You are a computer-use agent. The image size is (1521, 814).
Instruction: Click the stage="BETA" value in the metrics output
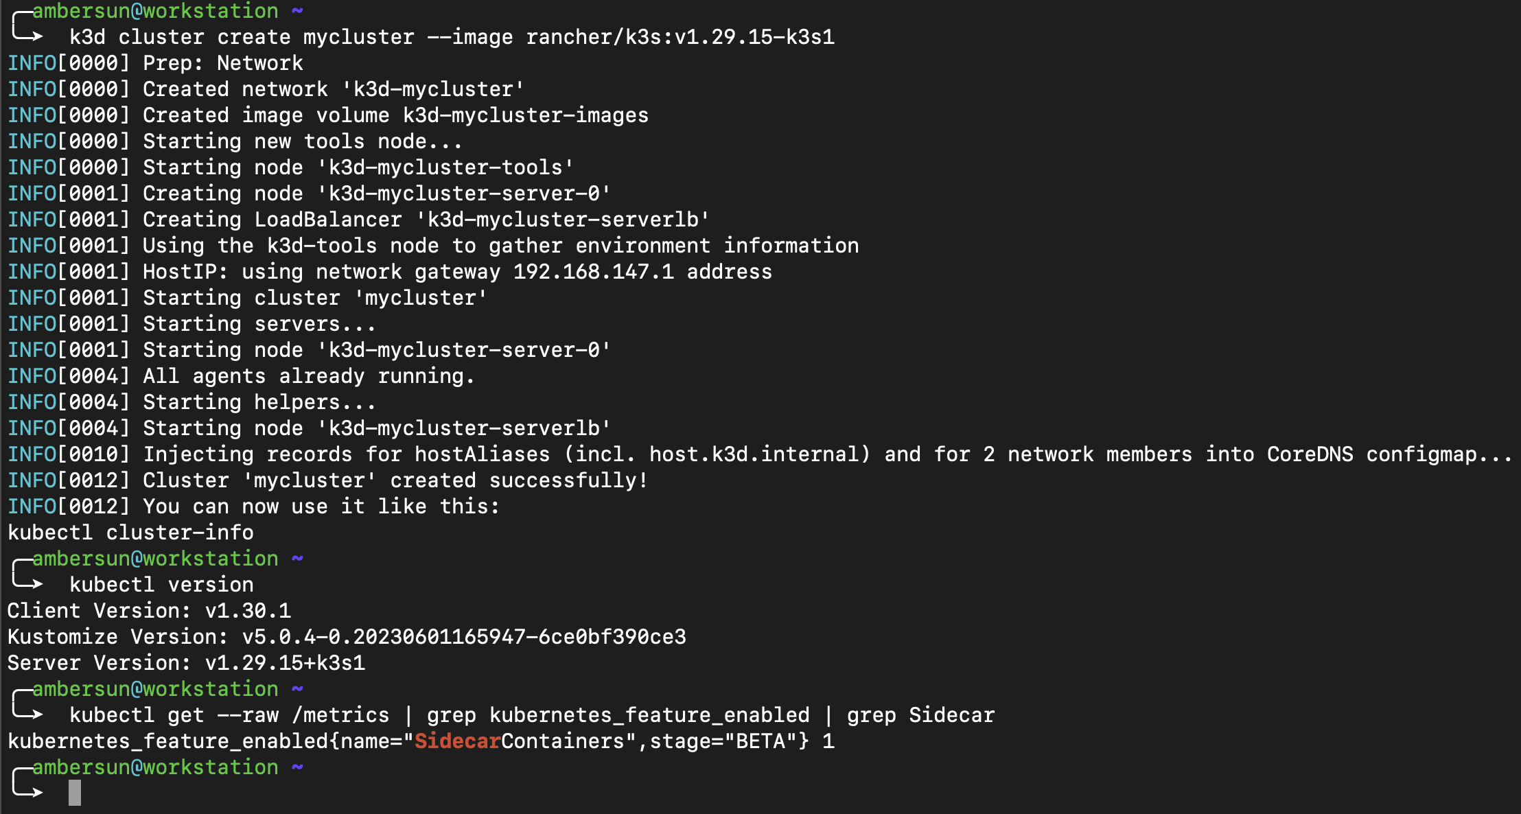[723, 741]
